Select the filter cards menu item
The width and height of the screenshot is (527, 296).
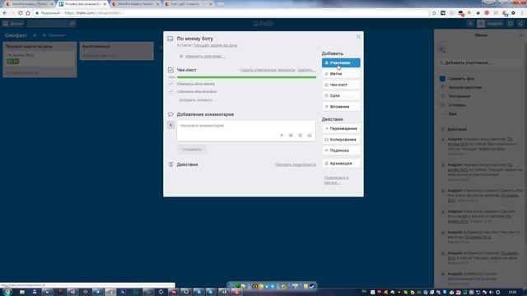point(465,87)
